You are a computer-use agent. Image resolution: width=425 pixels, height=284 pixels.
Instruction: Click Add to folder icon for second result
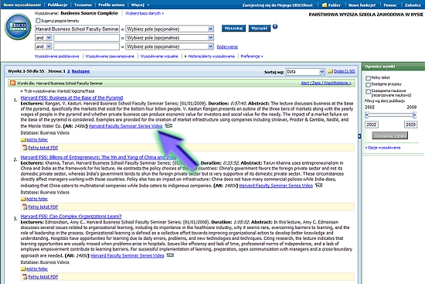coord(24,199)
